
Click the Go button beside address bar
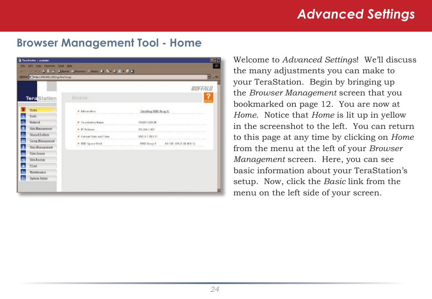(x=216, y=77)
